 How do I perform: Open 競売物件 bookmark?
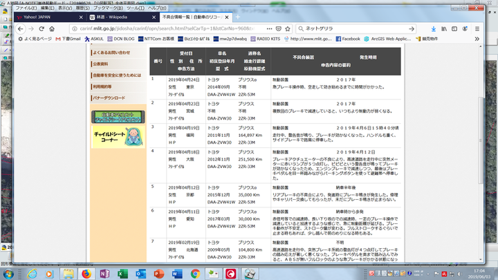pyautogui.click(x=427, y=39)
